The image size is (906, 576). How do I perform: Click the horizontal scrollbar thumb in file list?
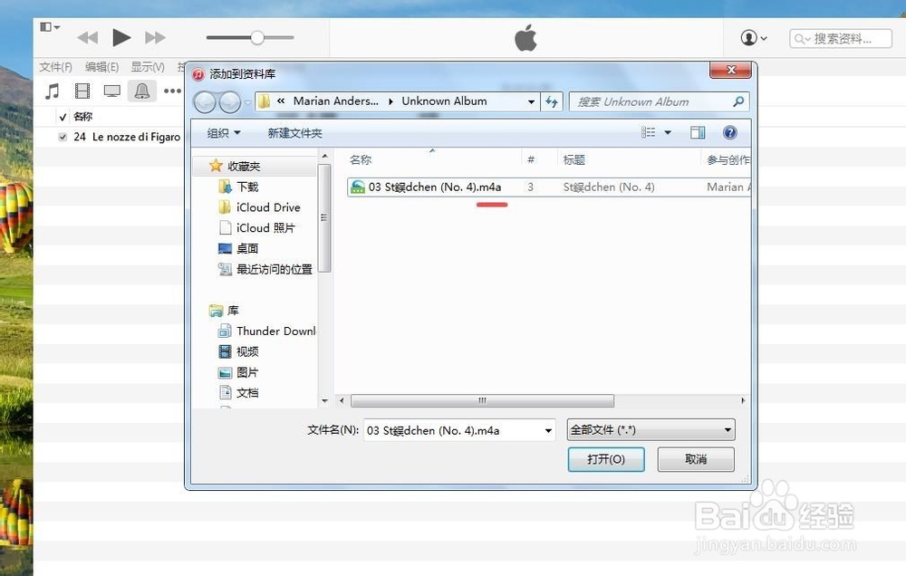pos(483,400)
